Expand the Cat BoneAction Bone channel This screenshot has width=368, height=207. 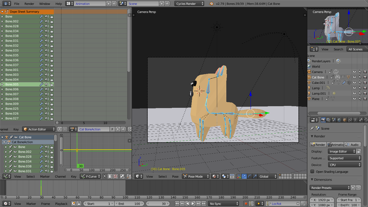pyautogui.click(x=6, y=147)
